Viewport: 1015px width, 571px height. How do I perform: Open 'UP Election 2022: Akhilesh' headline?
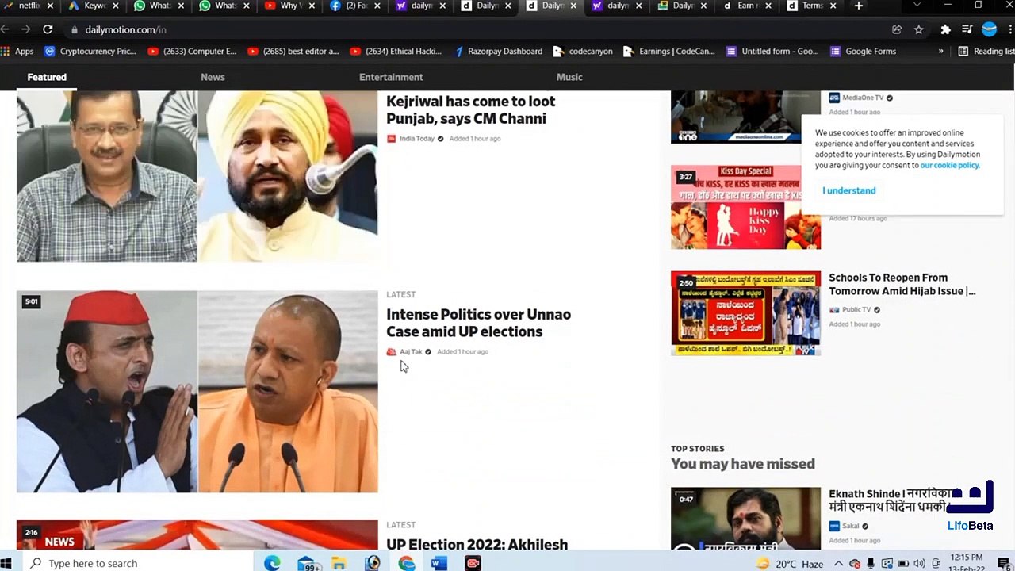coord(477,545)
